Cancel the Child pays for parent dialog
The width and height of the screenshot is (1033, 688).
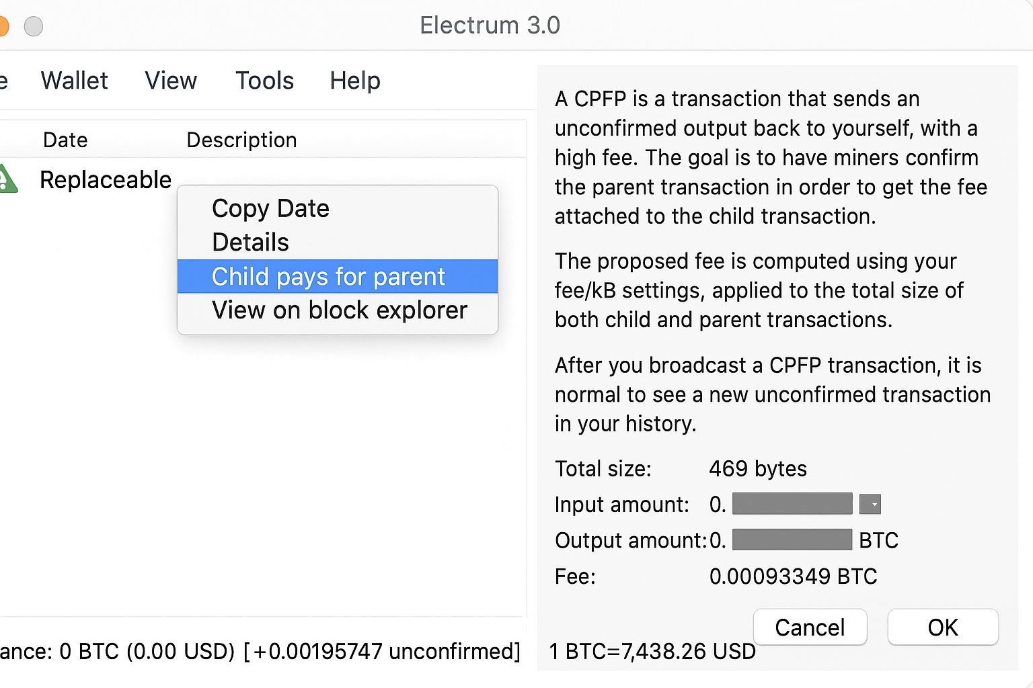coord(810,627)
